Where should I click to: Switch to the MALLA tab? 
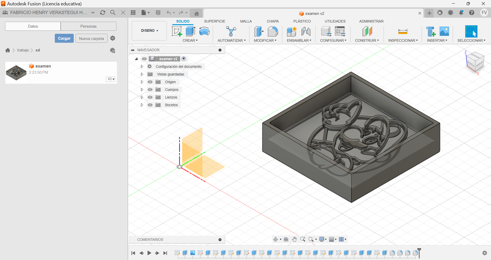coord(246,21)
